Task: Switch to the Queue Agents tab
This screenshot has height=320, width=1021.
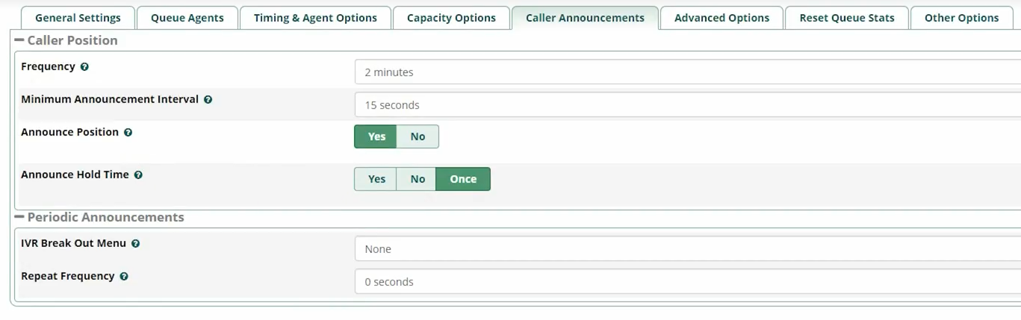Action: coord(187,18)
